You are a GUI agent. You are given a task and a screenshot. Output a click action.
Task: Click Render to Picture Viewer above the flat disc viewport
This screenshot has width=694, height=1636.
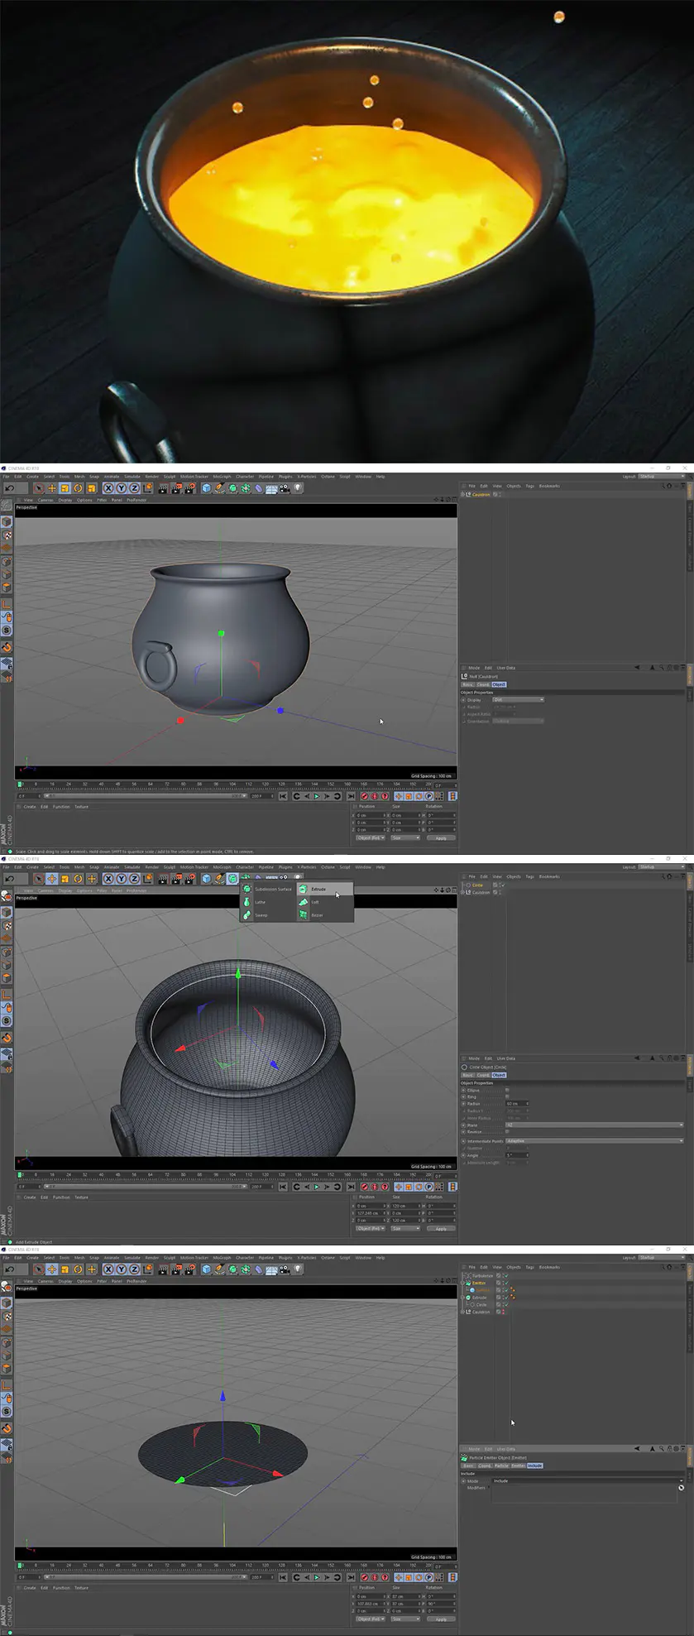point(176,1269)
